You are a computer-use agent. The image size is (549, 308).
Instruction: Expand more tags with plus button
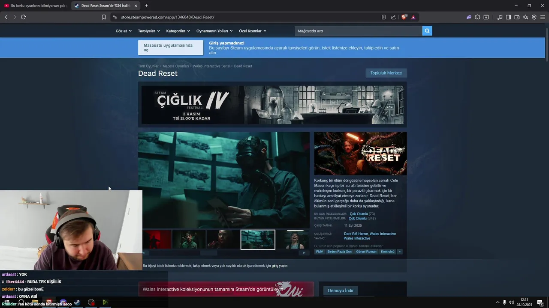pyautogui.click(x=400, y=252)
